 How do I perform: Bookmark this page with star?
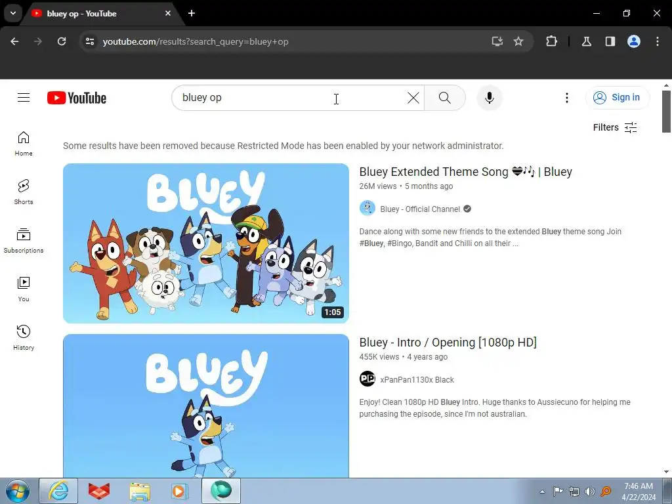518,41
